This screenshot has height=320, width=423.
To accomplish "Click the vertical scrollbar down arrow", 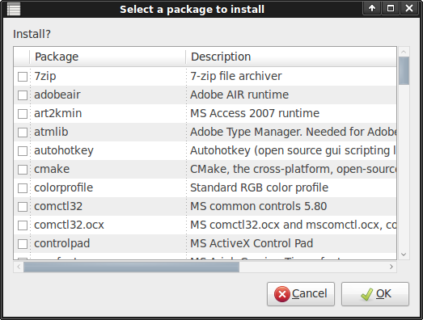I will [404, 255].
